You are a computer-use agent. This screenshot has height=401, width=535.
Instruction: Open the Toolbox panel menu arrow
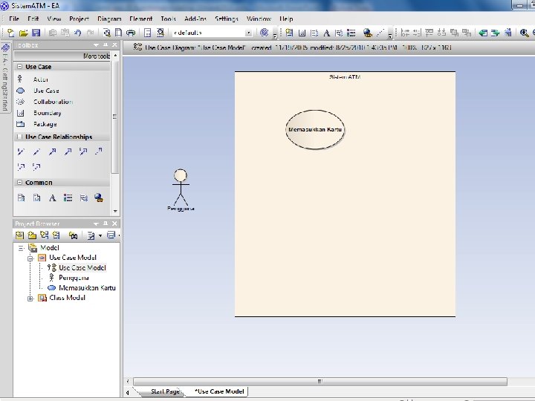click(96, 45)
